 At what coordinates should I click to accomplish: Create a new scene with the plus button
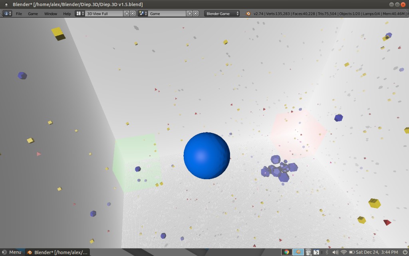[x=190, y=13]
